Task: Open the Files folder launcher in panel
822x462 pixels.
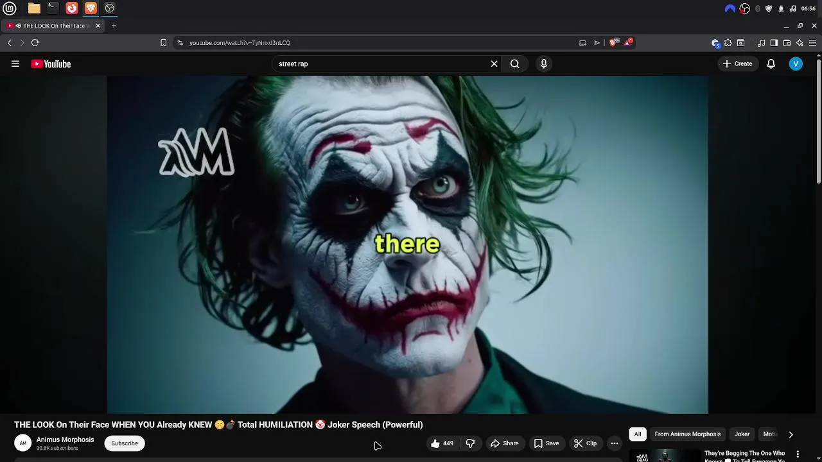Action: click(x=34, y=8)
